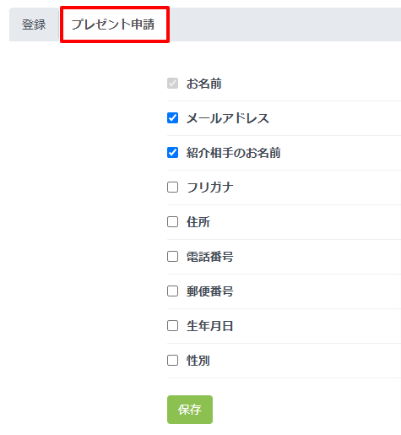The image size is (401, 435).
Task: Uncheck the メールアドレス checkbox
Action: pos(172,118)
